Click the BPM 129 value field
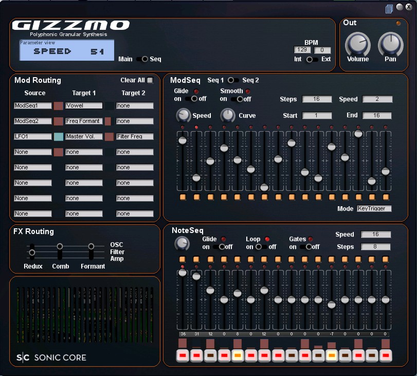This screenshot has height=376, width=417. 302,50
